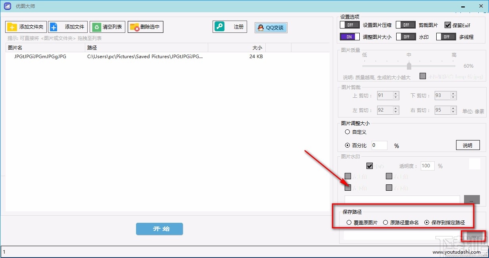Viewport: 489px width, 258px height.
Task: Click the ... browse icon under 保存路径
Action: tap(474, 235)
